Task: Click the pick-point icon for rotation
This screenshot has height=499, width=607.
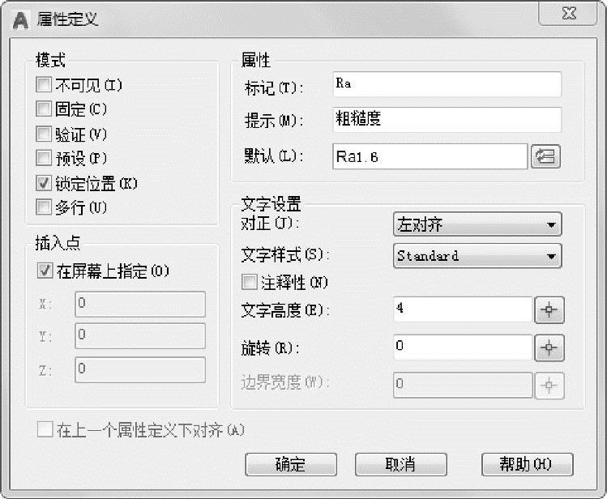Action: [x=549, y=347]
